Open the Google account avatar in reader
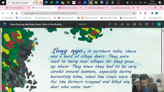 pyautogui.click(x=159, y=24)
